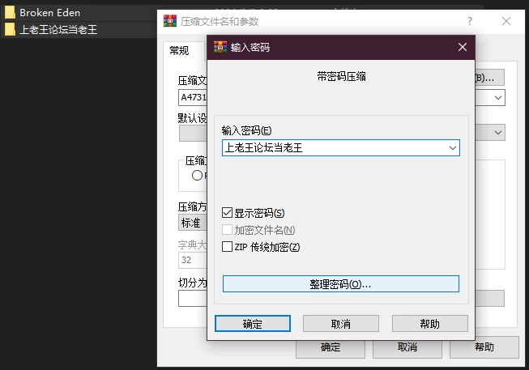Open the 标准 compression method dropdown
Screen dimensions: 529x370
(x=193, y=223)
